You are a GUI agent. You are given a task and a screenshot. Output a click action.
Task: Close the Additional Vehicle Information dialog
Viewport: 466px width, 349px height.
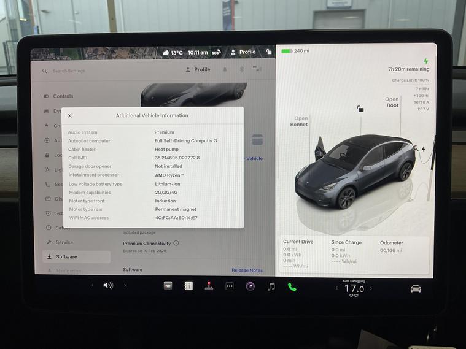click(69, 115)
